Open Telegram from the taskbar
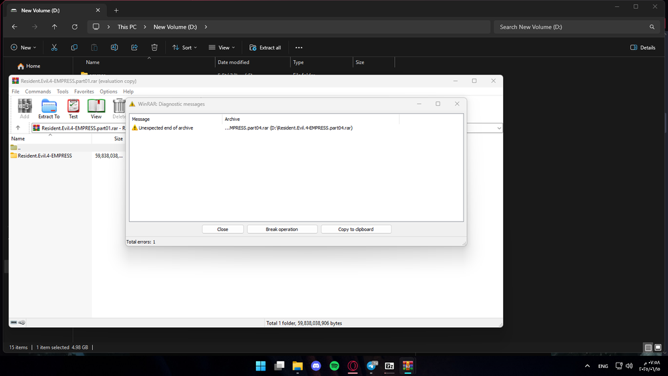Viewport: 668px width, 376px height. tap(371, 365)
